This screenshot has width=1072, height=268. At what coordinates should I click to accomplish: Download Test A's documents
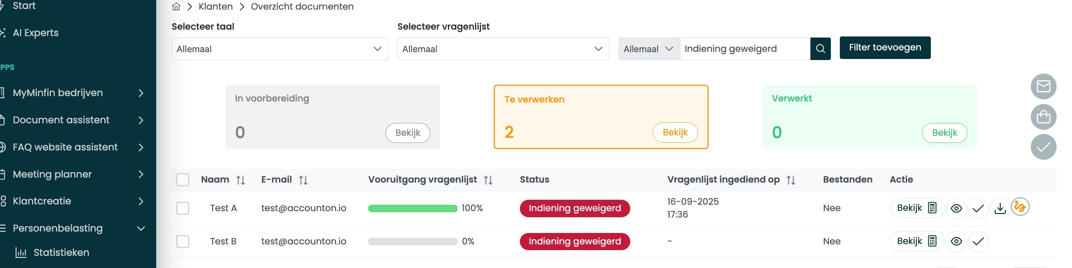point(1000,208)
